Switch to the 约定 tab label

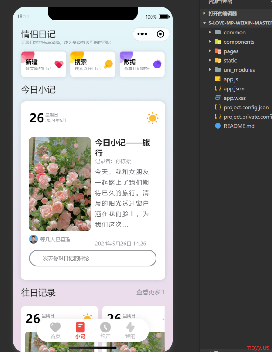pos(105,336)
